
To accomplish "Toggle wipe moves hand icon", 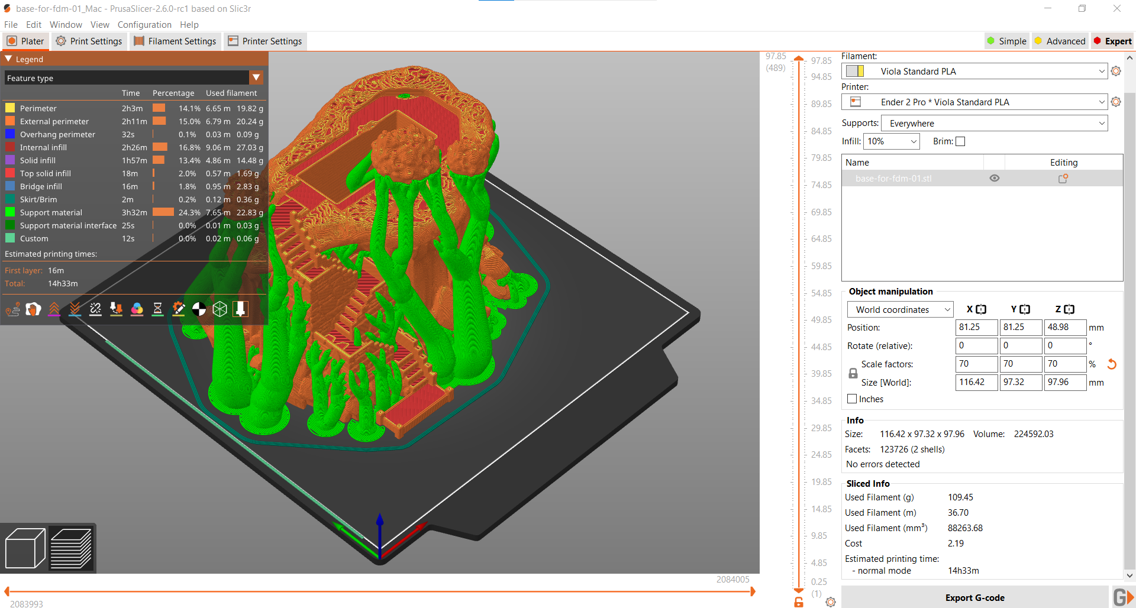I will 34,309.
